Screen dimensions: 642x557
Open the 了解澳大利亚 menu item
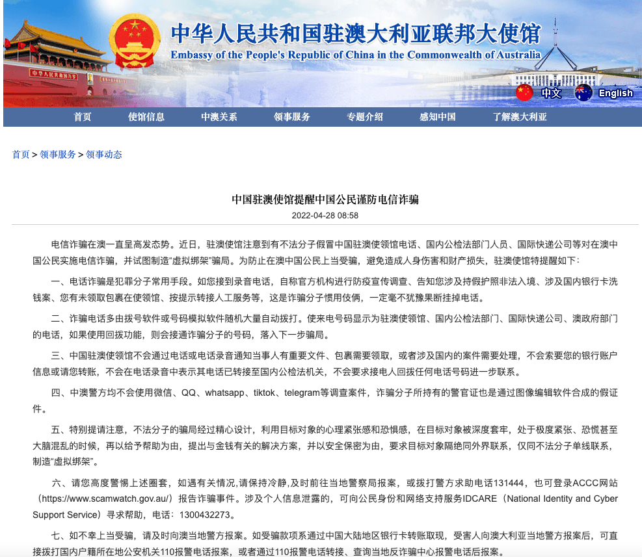[x=520, y=117]
